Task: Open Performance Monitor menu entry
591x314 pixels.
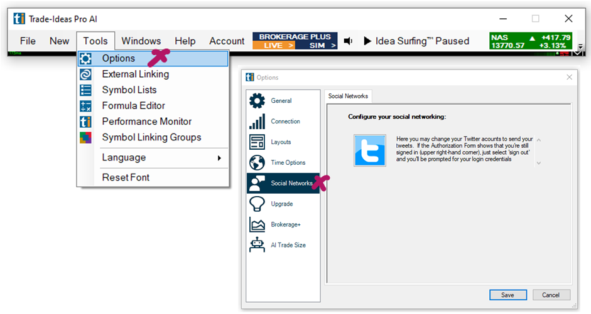Action: tap(153, 122)
